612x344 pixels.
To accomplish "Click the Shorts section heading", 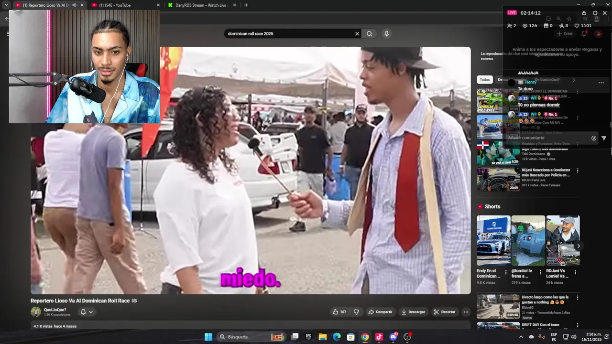I will tap(492, 206).
